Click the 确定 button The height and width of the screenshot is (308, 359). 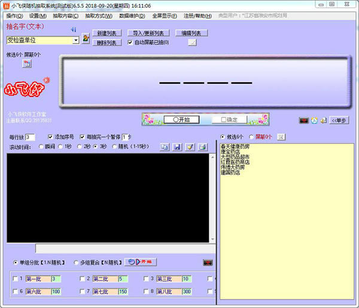pos(229,120)
